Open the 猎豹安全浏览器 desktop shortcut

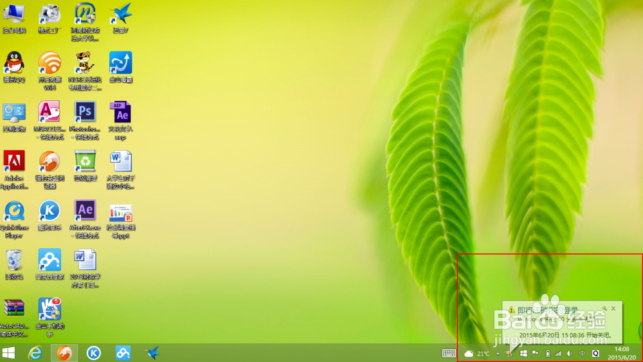pyautogui.click(x=50, y=170)
